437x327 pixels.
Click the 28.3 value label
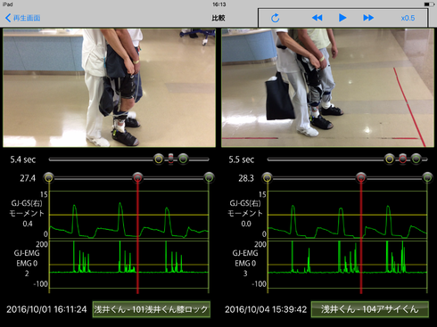[x=246, y=178]
